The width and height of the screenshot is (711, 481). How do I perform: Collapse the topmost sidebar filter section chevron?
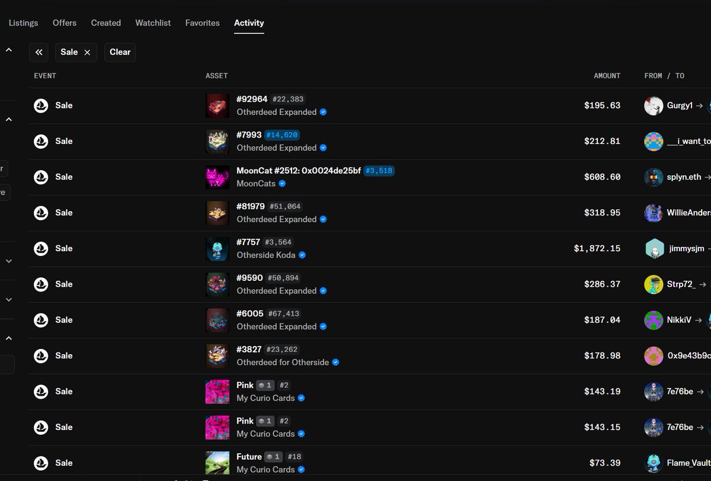[9, 50]
